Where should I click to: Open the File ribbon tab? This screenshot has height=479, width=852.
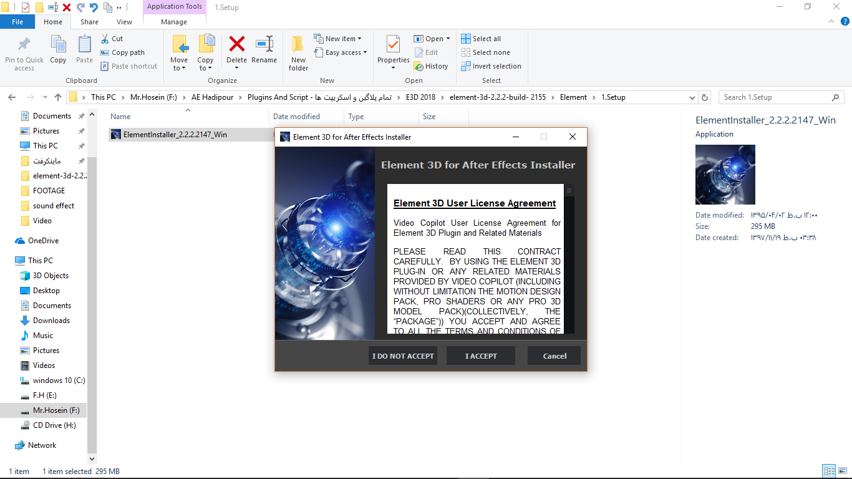coord(17,22)
